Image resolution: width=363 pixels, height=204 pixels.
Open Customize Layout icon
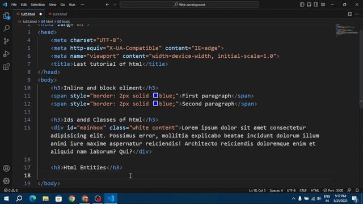click(323, 5)
